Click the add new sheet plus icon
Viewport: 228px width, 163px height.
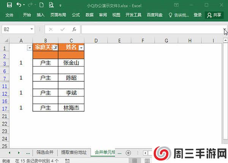click(x=128, y=152)
